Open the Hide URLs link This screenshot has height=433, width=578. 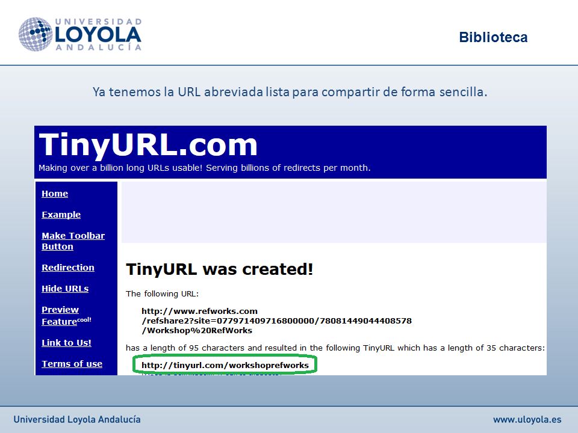pos(65,289)
